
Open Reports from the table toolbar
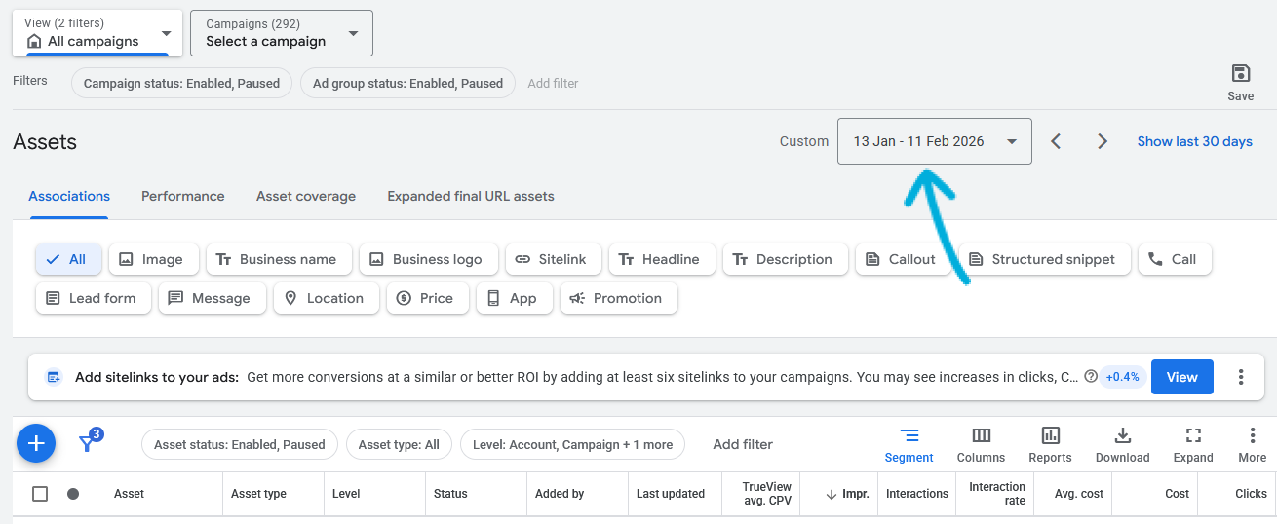[1050, 444]
